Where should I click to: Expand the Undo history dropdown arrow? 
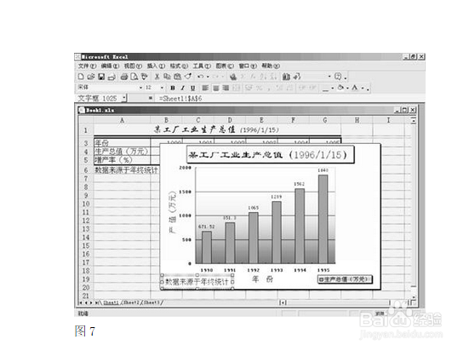(208, 77)
